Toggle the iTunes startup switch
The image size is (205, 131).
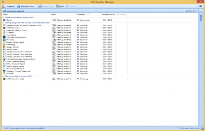tap(54, 20)
